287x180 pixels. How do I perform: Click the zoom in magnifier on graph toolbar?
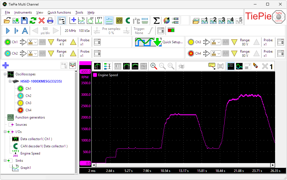click(154, 66)
